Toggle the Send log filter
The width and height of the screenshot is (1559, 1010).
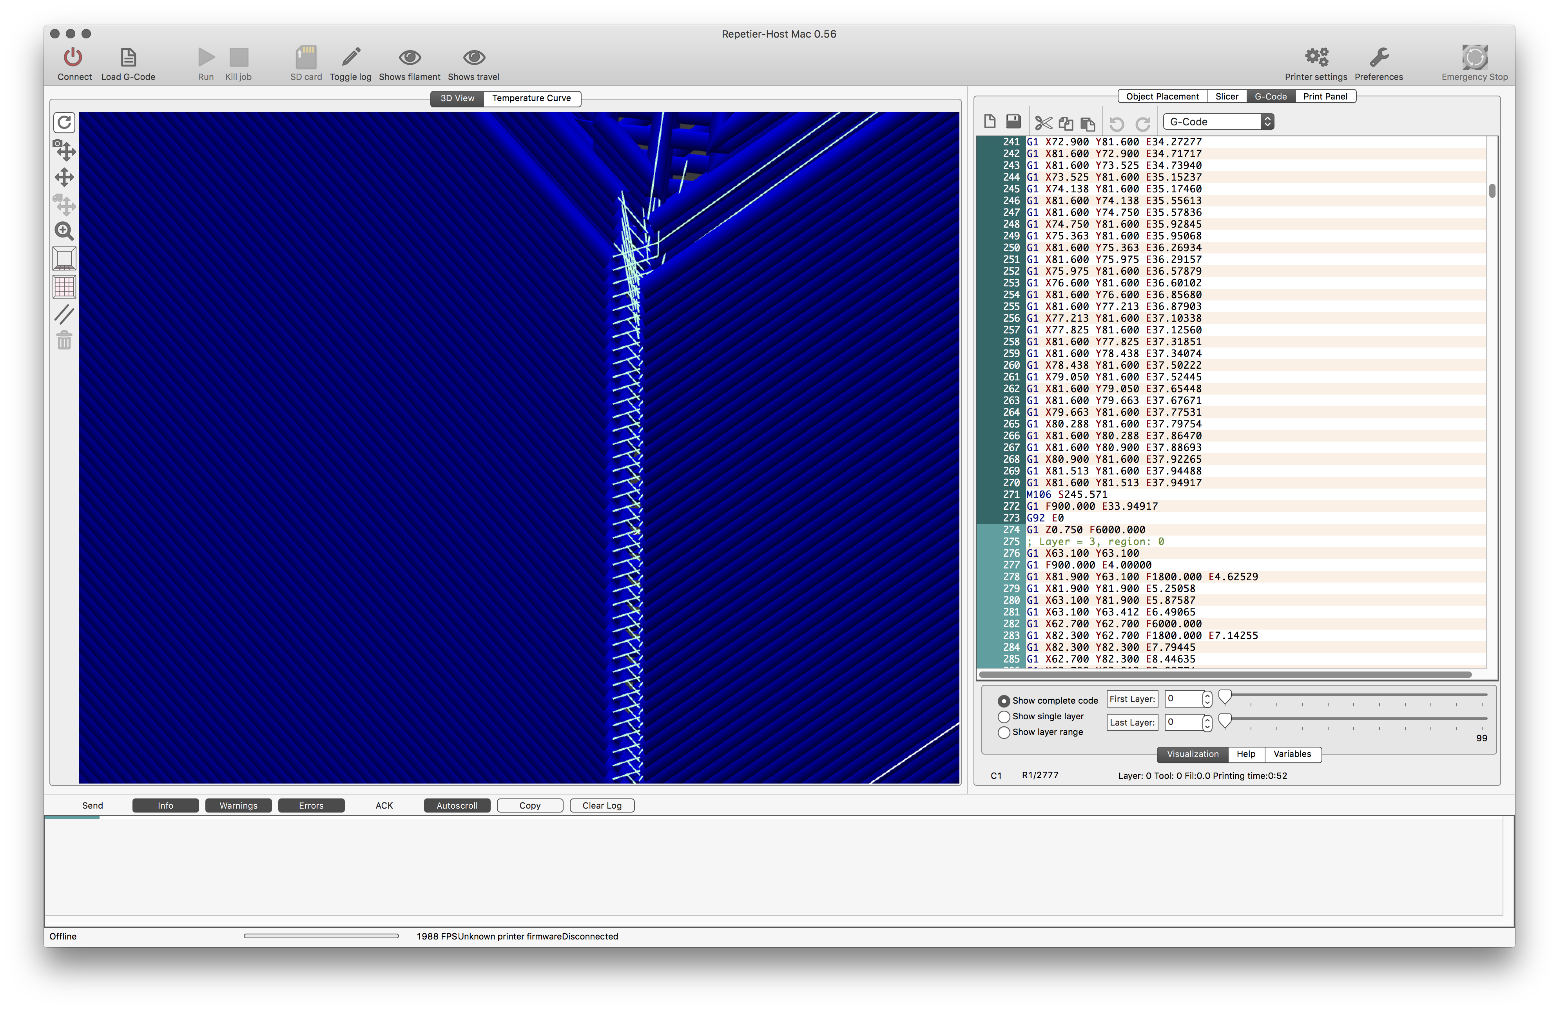[92, 806]
